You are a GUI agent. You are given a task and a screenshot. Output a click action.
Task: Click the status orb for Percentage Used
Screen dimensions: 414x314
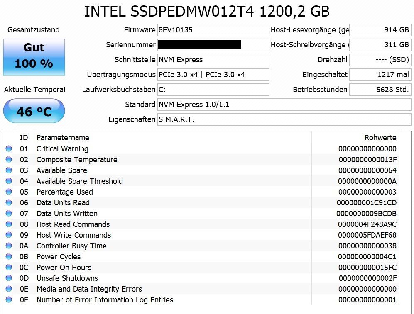click(x=9, y=192)
